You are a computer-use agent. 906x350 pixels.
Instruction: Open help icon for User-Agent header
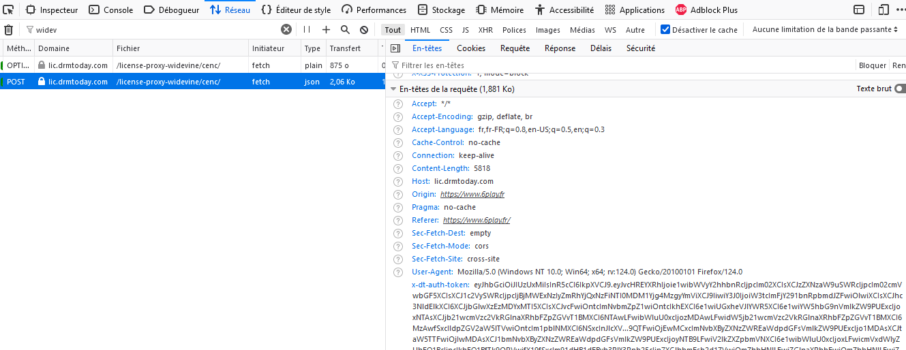tap(397, 272)
